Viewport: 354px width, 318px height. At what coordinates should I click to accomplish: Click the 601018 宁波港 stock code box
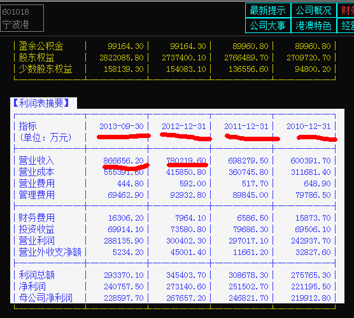[x=22, y=18]
